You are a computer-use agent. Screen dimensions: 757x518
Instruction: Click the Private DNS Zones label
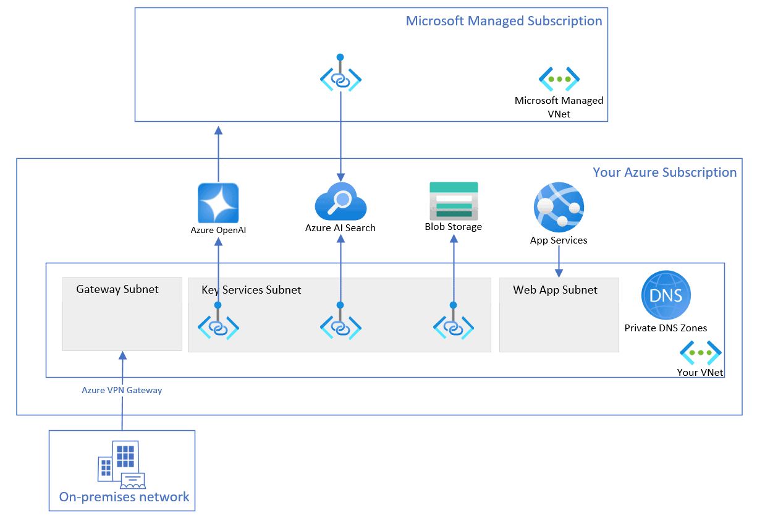[x=666, y=328]
